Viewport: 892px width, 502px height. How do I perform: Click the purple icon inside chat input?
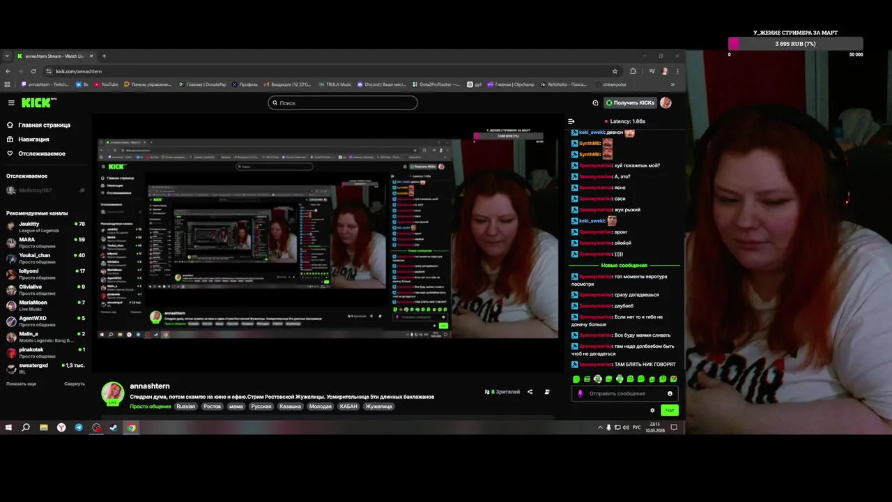tap(580, 393)
